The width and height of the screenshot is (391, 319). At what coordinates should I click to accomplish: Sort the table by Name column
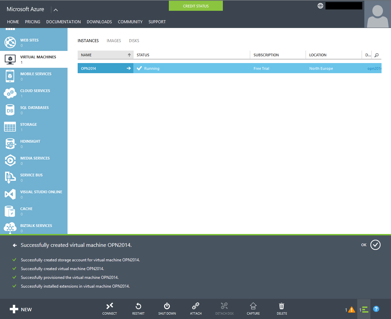pyautogui.click(x=105, y=55)
